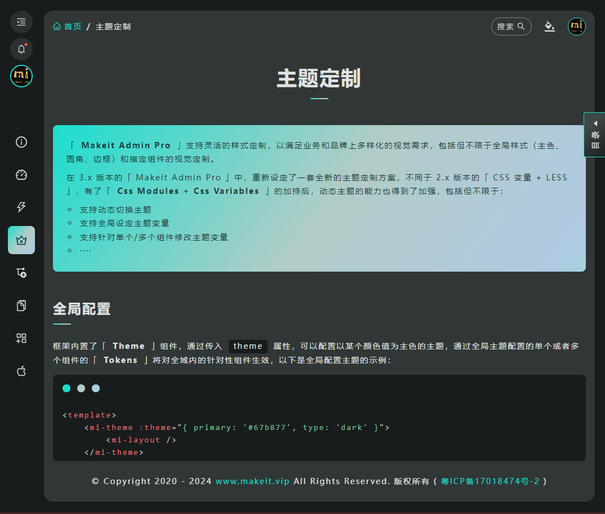Click the main 主题定制 page title
Viewport: 605px width, 514px height.
click(x=319, y=78)
